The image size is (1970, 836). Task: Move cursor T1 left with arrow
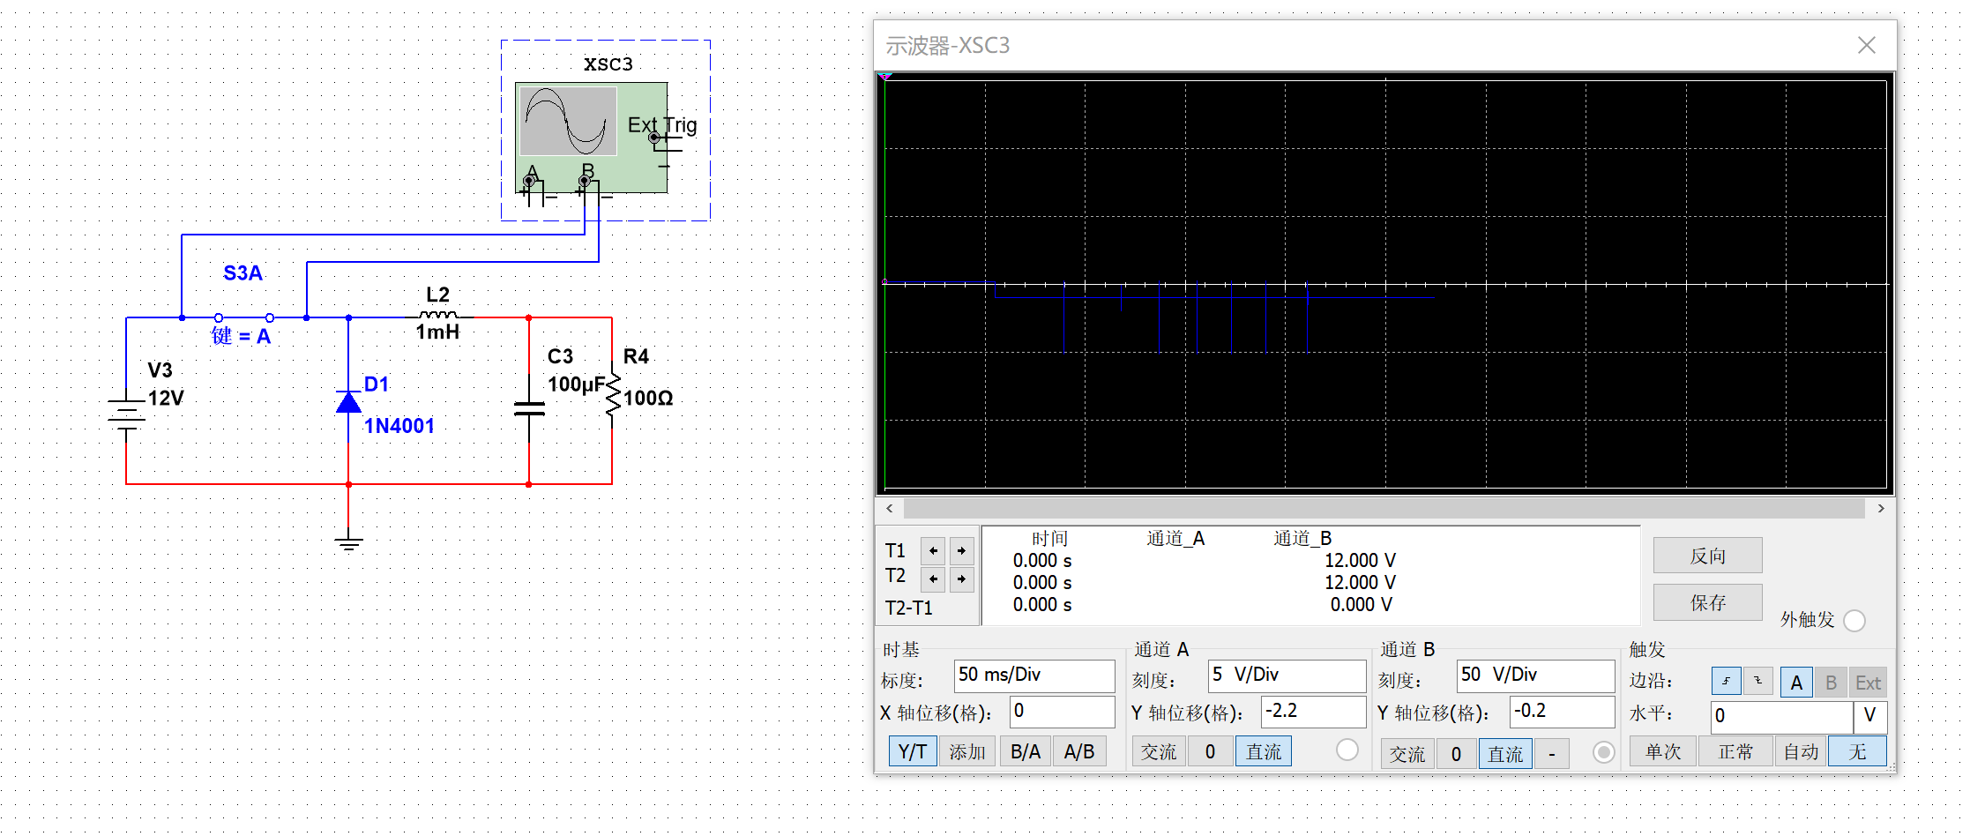pyautogui.click(x=933, y=550)
